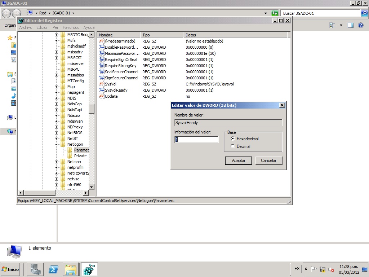
Task: Expand the Msfs tree node
Action: pyautogui.click(x=56, y=40)
